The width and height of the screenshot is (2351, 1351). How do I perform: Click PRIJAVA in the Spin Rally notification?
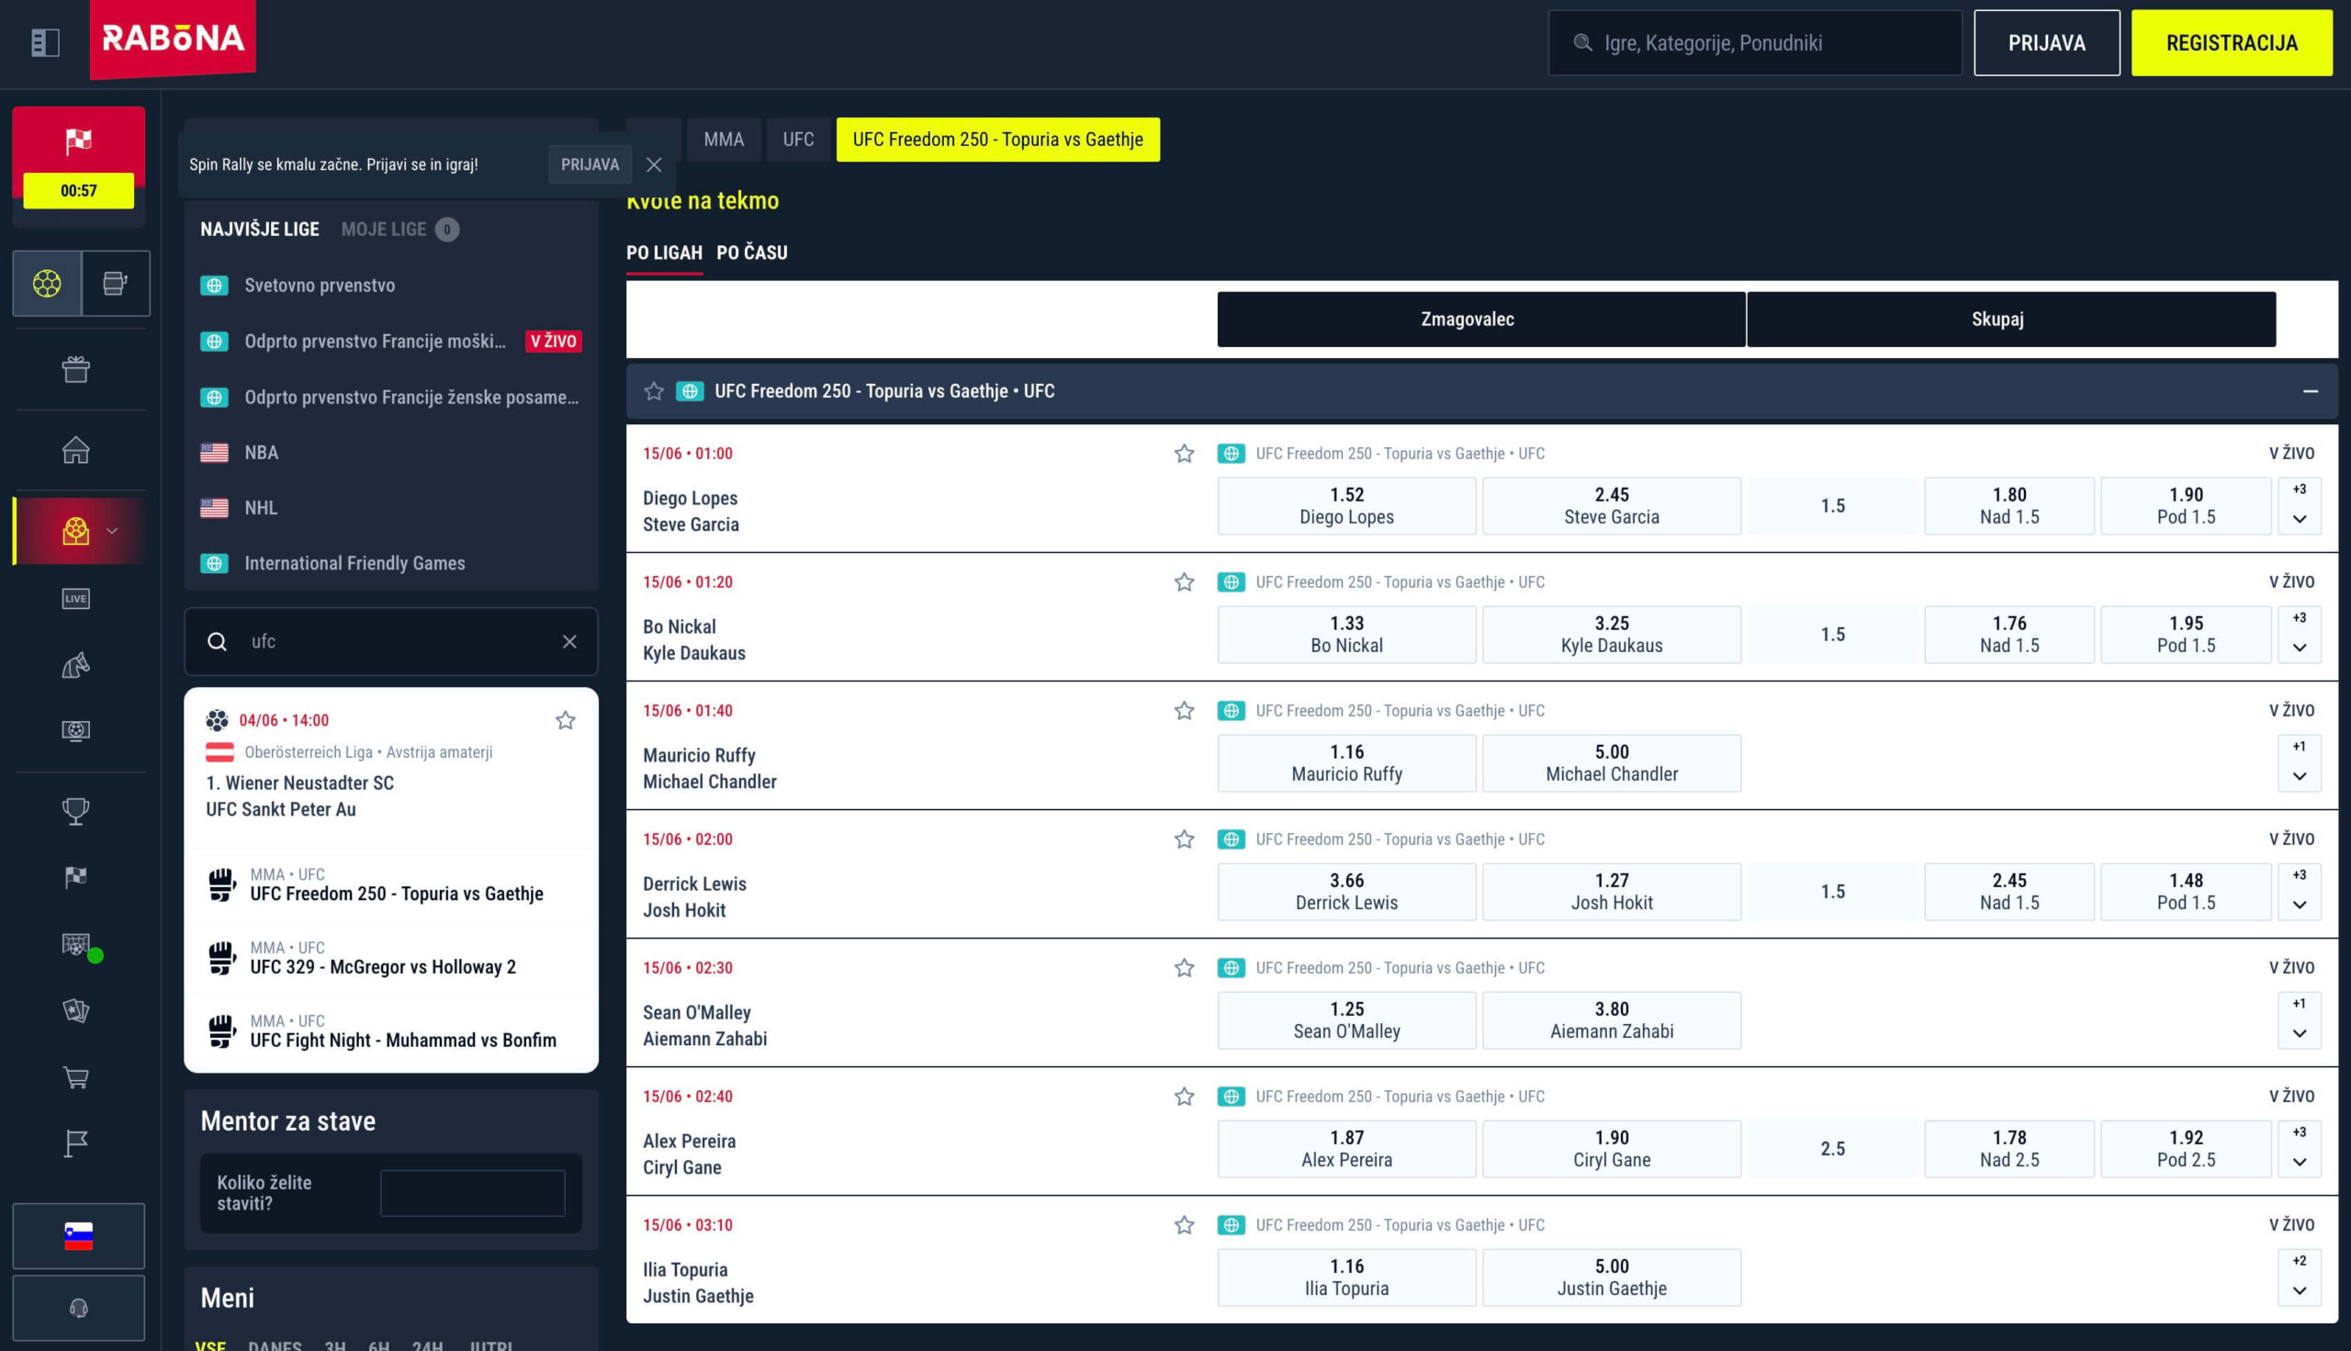click(x=591, y=164)
